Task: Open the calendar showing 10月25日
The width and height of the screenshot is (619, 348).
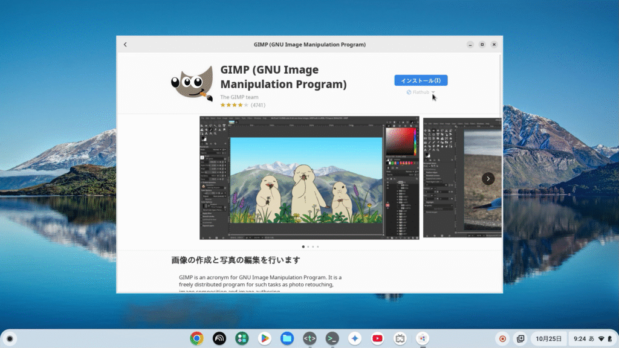Action: (x=549, y=338)
